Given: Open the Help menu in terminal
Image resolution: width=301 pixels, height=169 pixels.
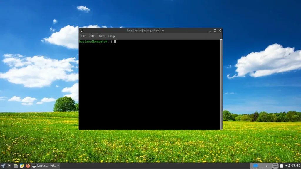Looking at the screenshot, I should click(111, 36).
